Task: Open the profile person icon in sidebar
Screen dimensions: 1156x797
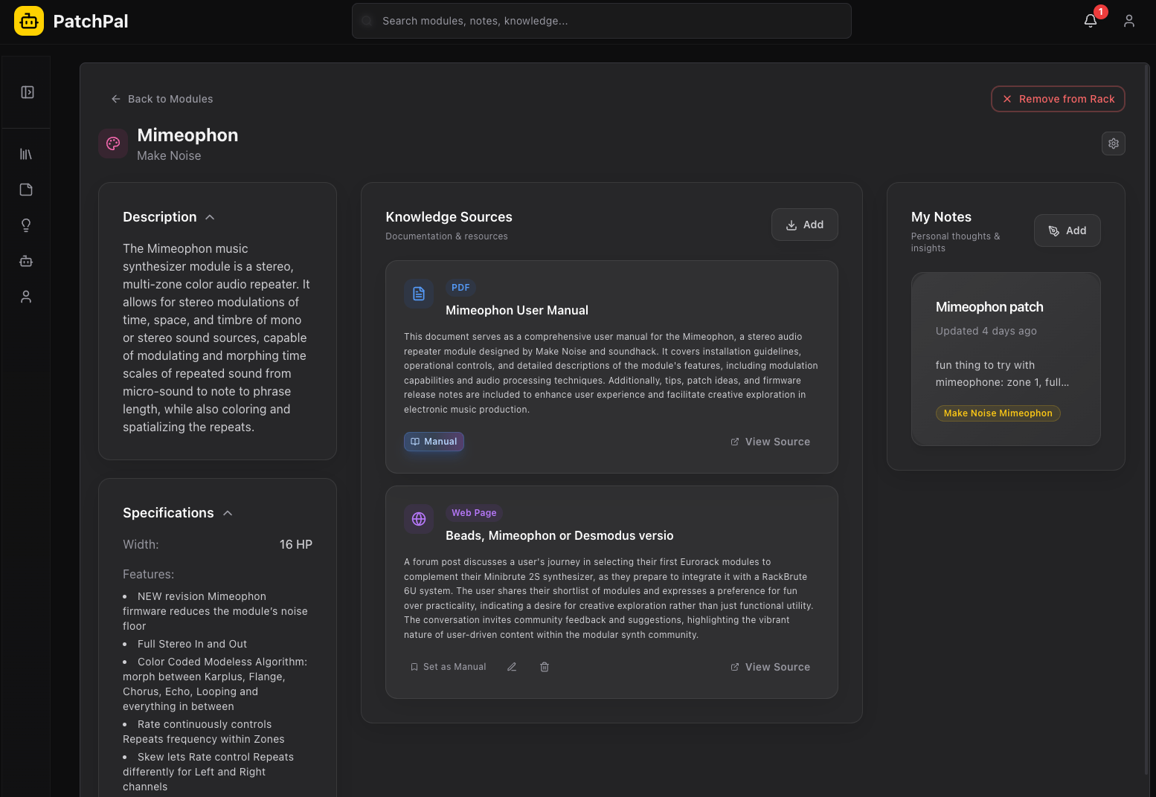Action: 25,297
